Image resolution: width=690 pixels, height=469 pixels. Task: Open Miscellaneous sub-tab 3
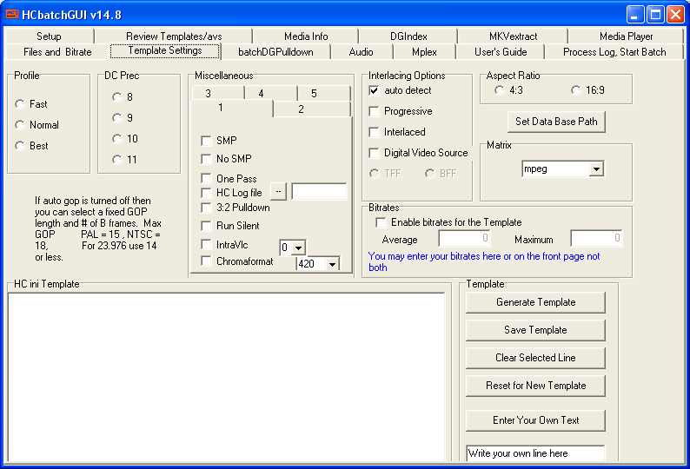click(x=218, y=93)
